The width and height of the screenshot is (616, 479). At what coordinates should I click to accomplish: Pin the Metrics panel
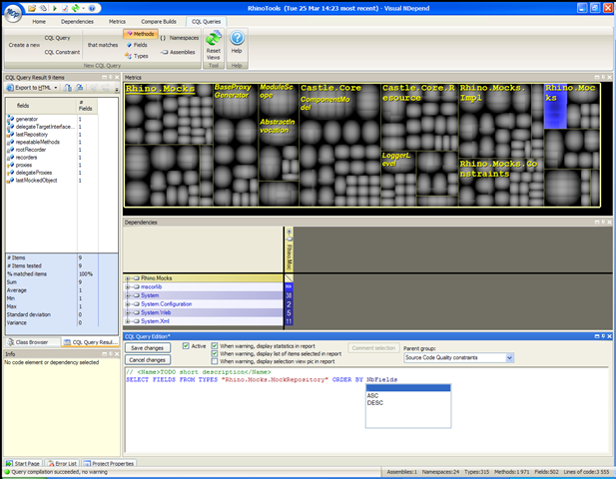click(603, 78)
